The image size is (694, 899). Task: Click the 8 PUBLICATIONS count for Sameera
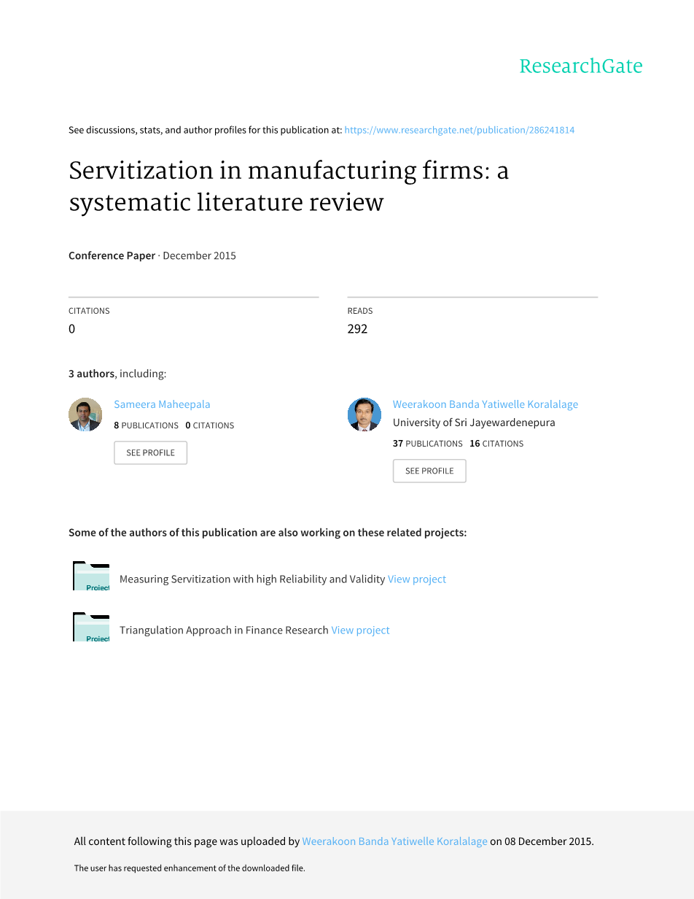pos(147,425)
